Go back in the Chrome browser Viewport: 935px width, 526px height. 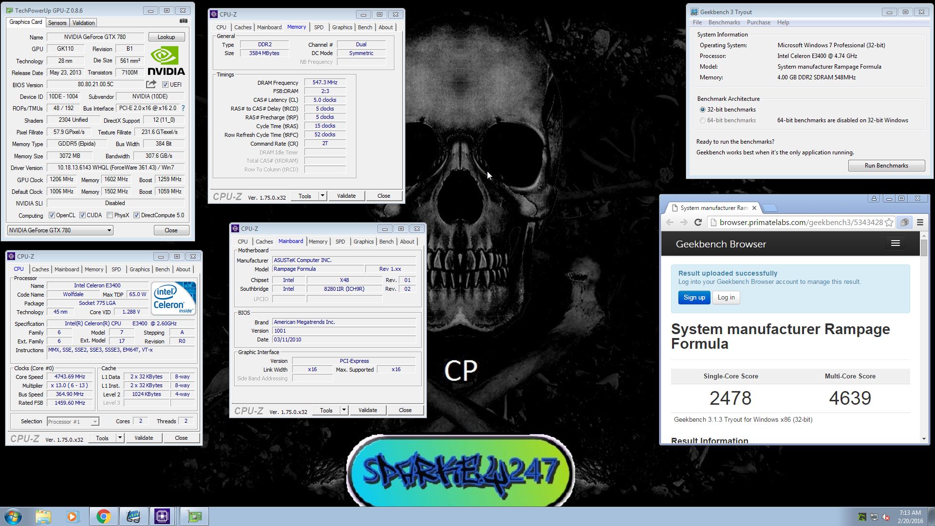pyautogui.click(x=670, y=223)
